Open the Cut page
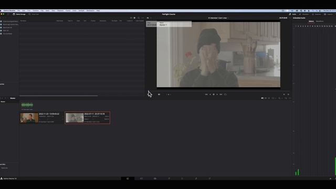Viewport: 336px width, 189px height. pos(141,178)
